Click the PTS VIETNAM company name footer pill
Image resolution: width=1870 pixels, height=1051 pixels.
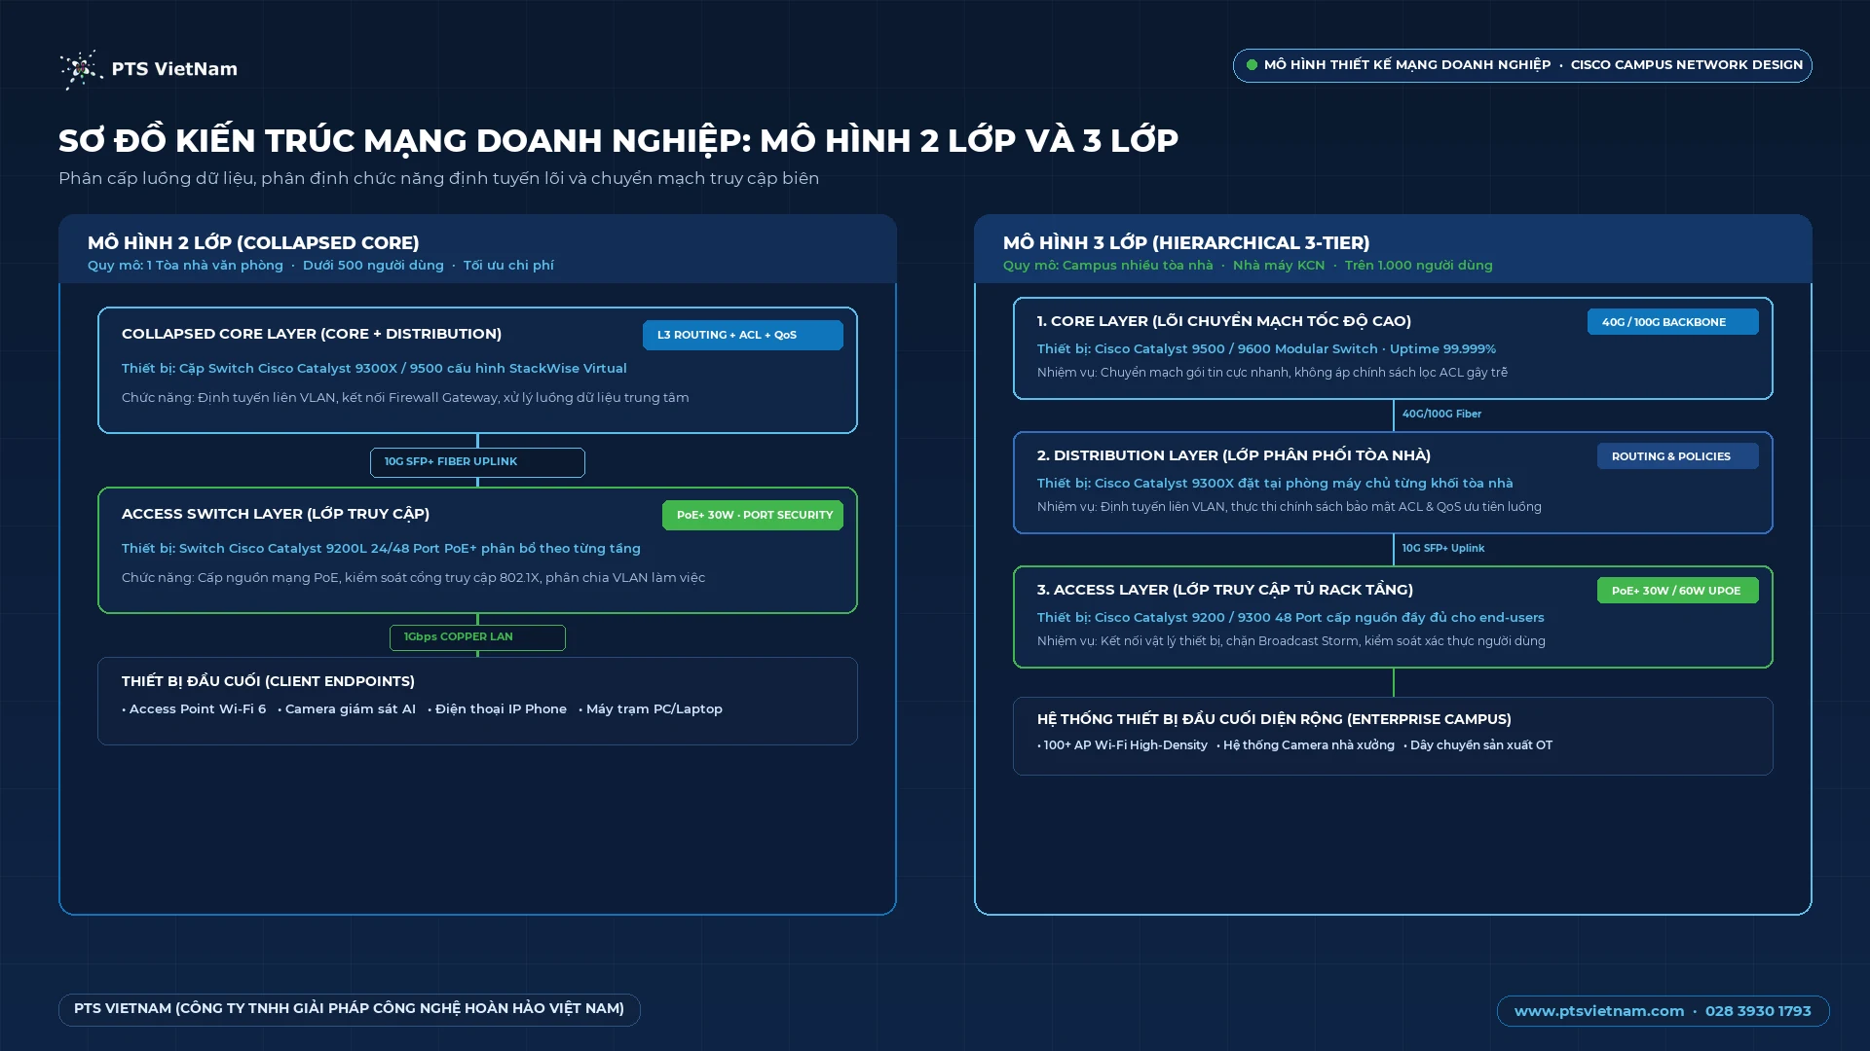pos(349,1009)
